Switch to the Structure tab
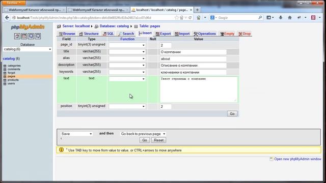The image size is (326, 183). click(x=89, y=34)
